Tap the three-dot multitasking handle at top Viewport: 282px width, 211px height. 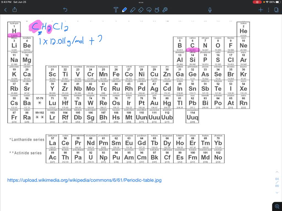tap(141, 3)
